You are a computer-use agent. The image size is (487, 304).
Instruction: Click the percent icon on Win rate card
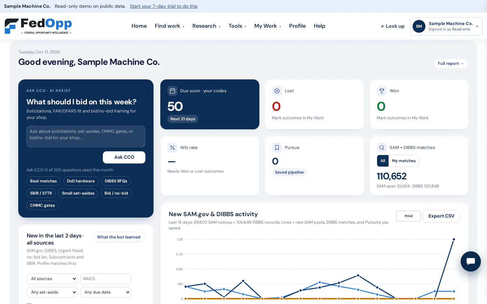172,148
